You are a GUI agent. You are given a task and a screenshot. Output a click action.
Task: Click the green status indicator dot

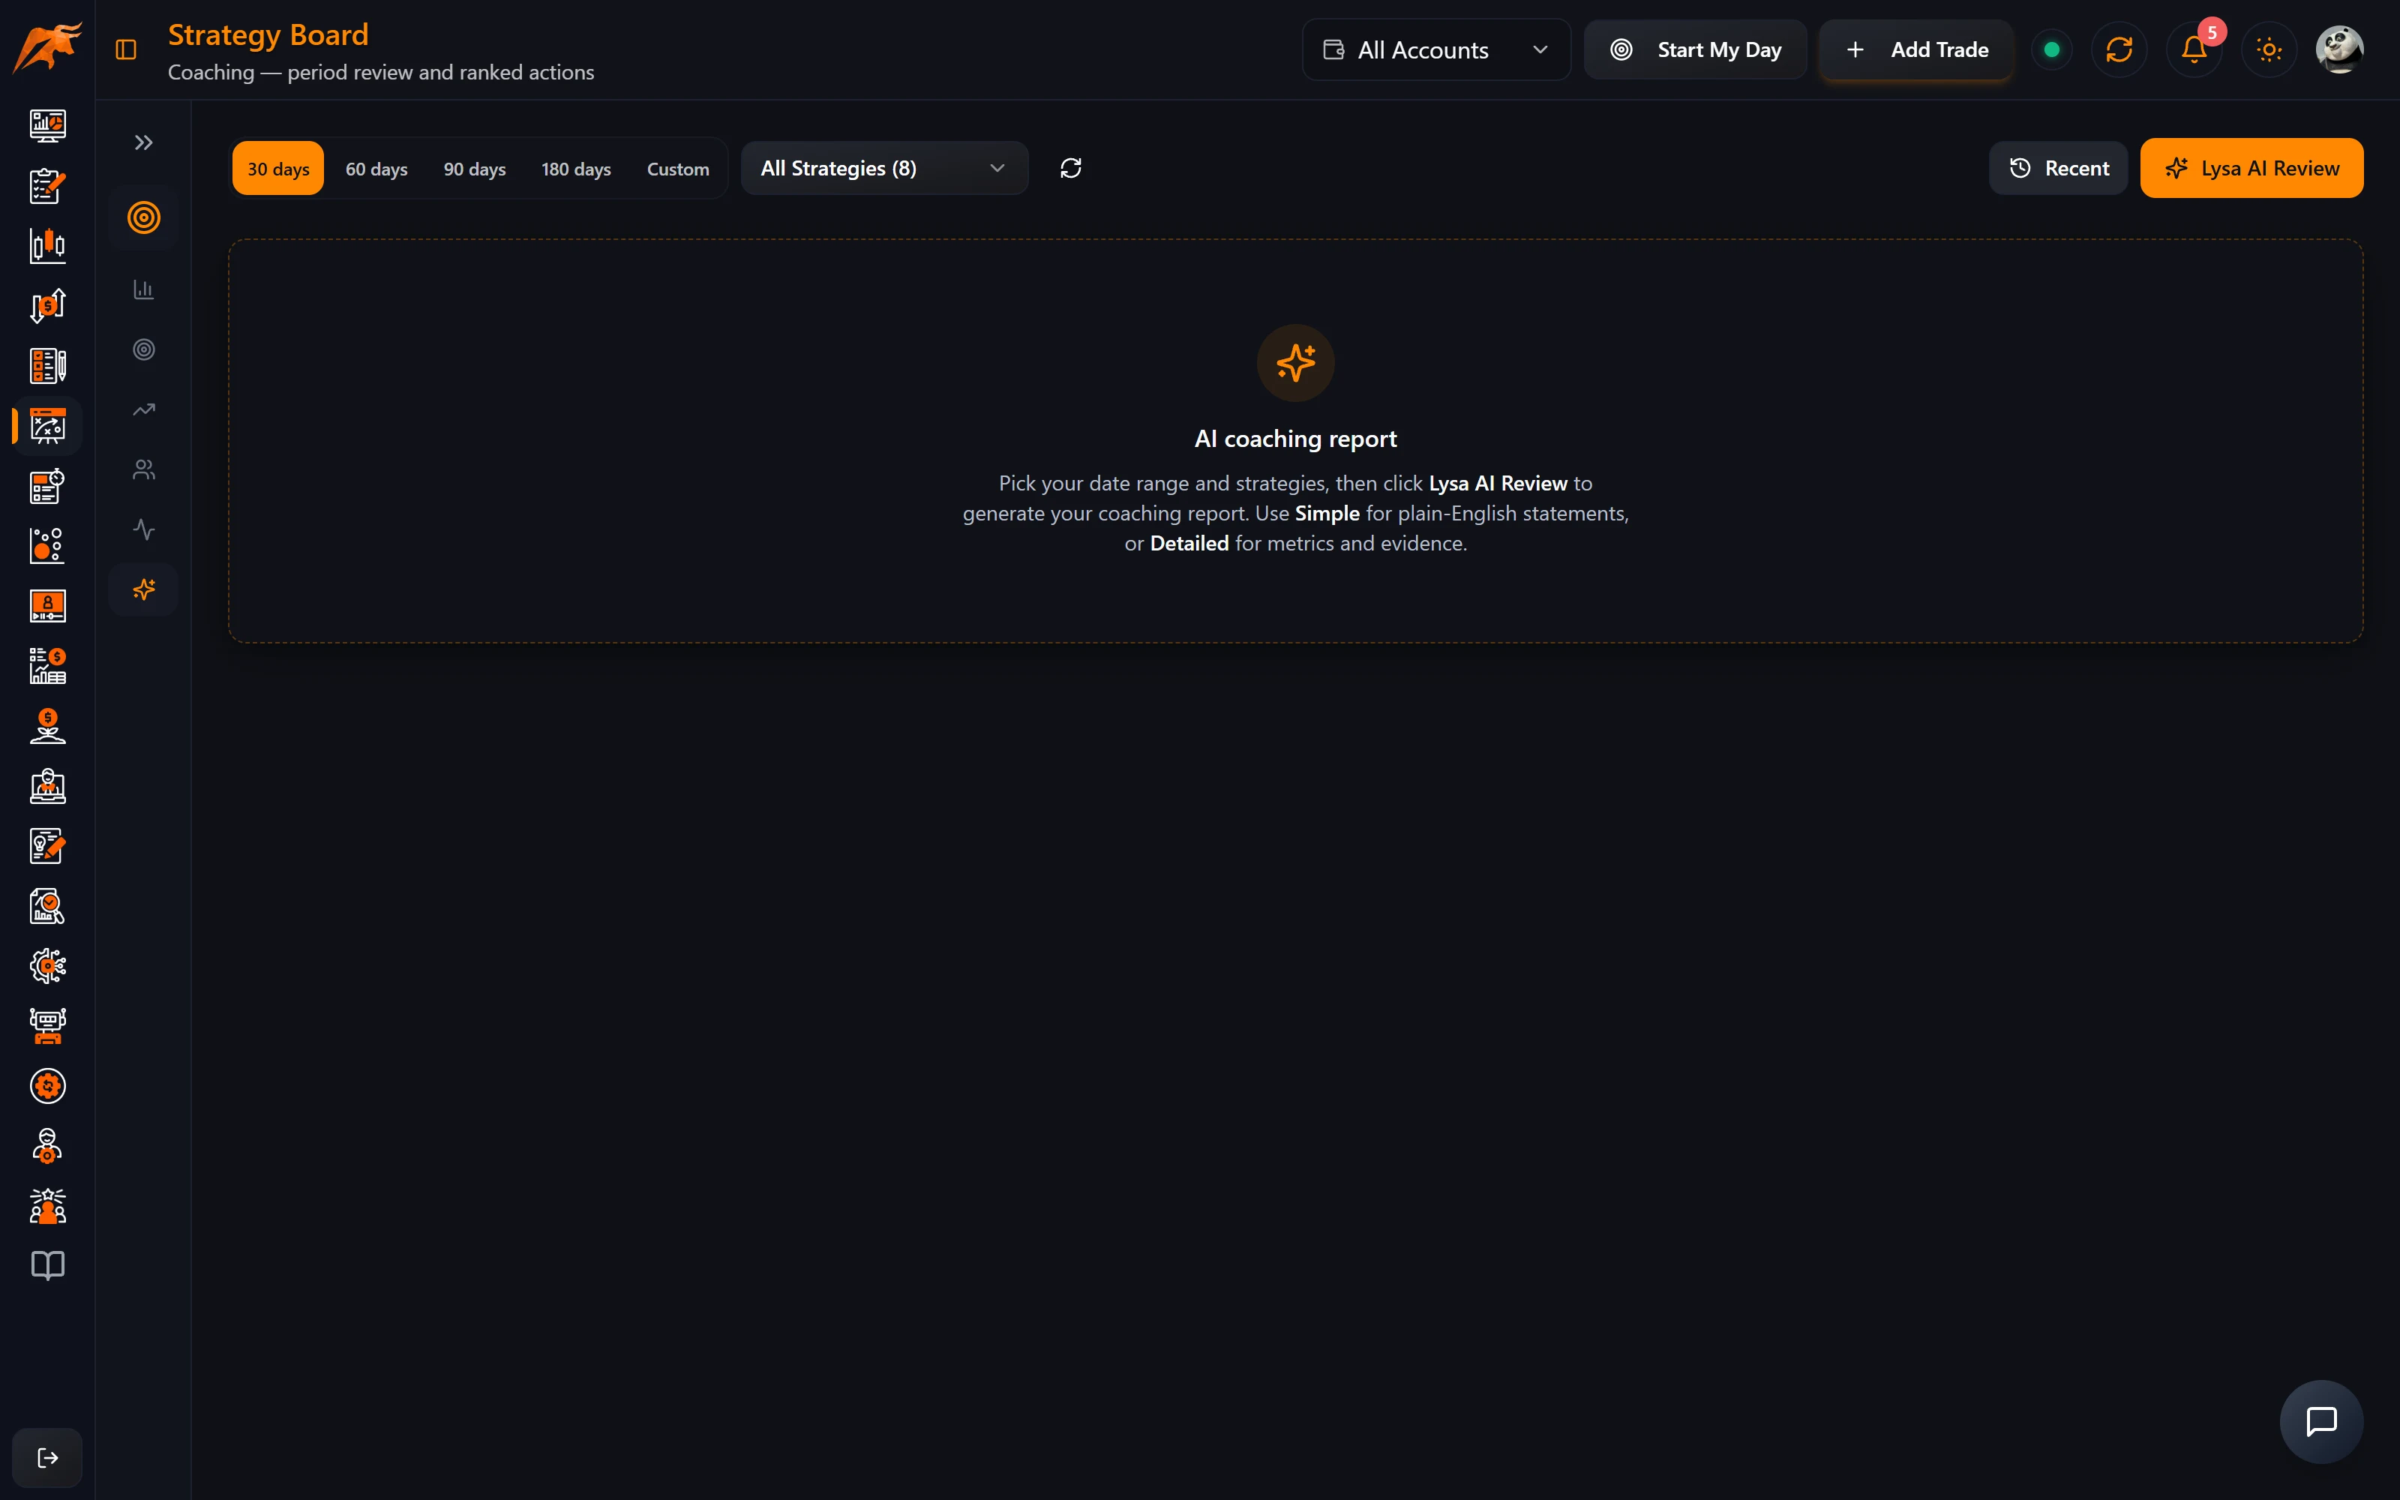2052,49
